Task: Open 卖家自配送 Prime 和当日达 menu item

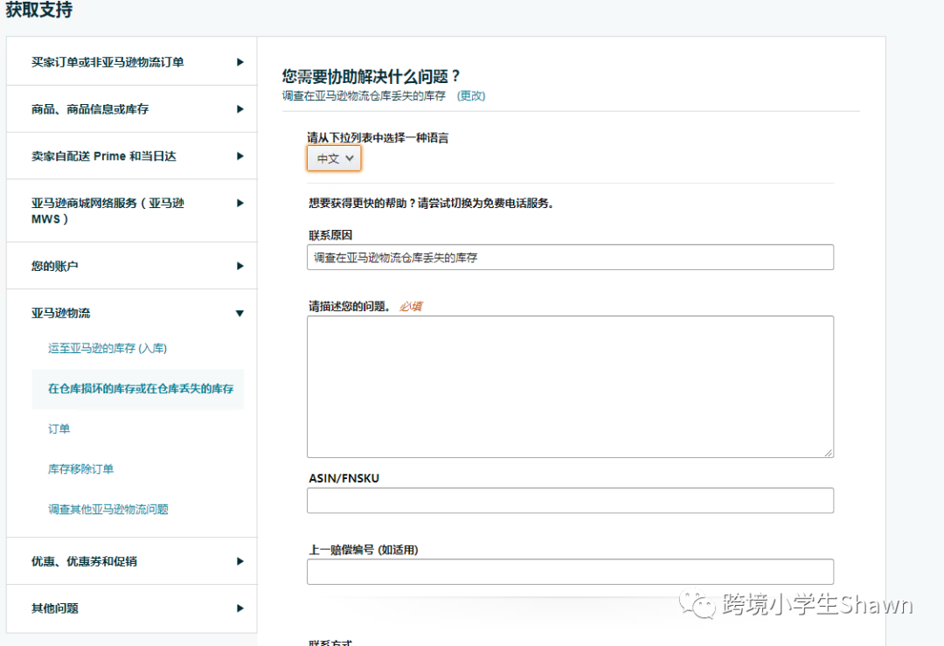Action: [x=103, y=156]
